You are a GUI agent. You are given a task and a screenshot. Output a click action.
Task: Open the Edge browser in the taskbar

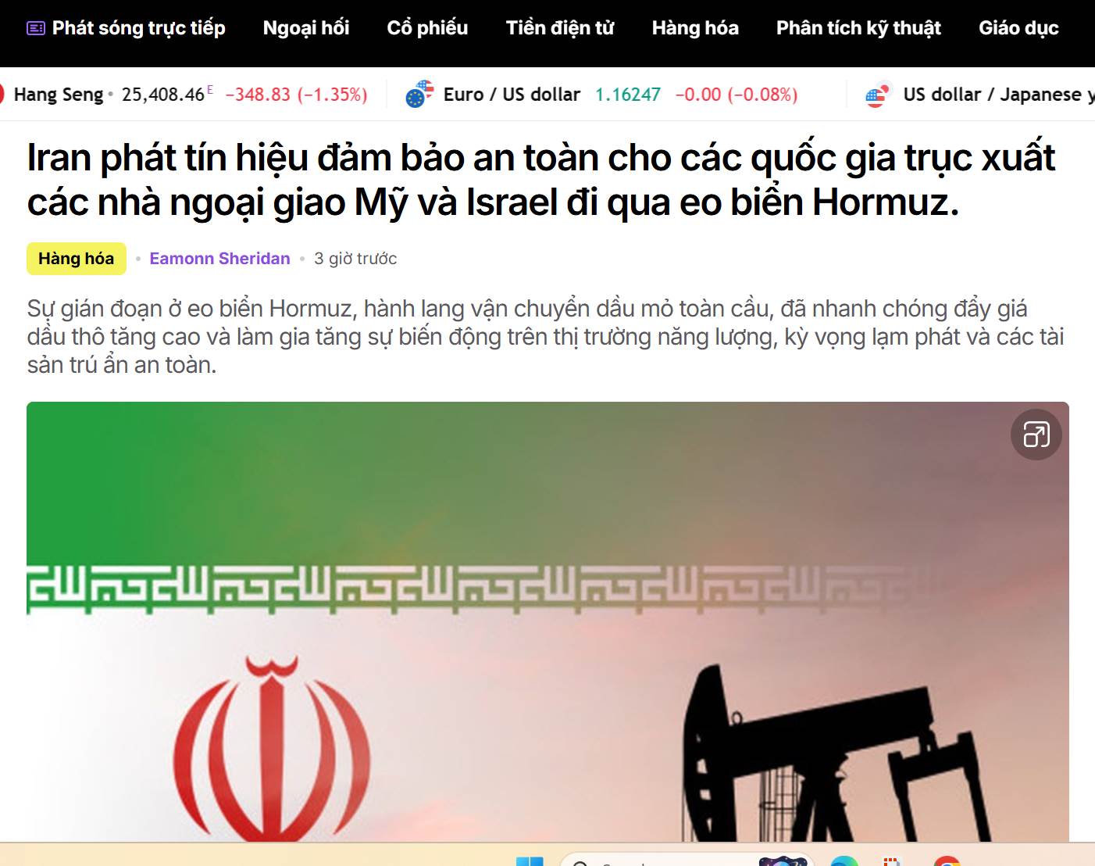pos(844,861)
